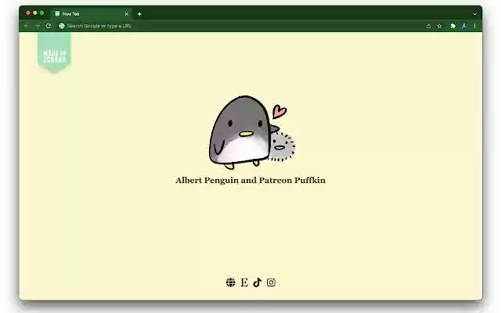501x313 pixels.
Task: Reload the page
Action: 49,26
